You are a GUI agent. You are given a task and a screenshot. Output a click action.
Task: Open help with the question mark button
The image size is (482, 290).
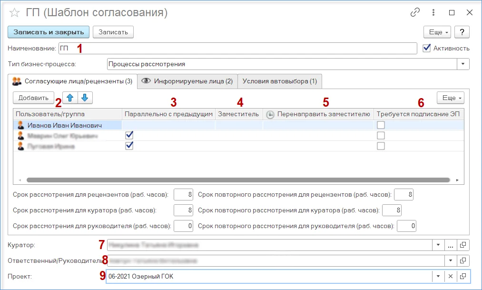click(x=462, y=32)
